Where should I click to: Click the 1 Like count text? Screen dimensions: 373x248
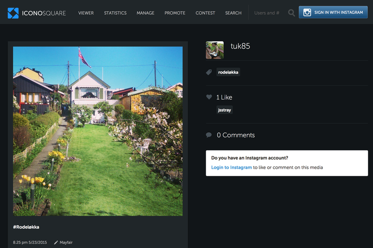224,97
